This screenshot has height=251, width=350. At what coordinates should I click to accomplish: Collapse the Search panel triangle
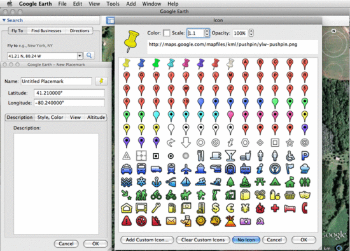click(4, 20)
